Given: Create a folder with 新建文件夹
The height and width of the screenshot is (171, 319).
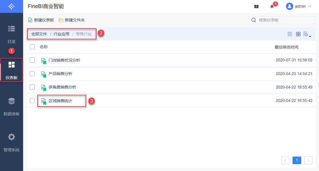Looking at the screenshot, I should click(x=72, y=20).
